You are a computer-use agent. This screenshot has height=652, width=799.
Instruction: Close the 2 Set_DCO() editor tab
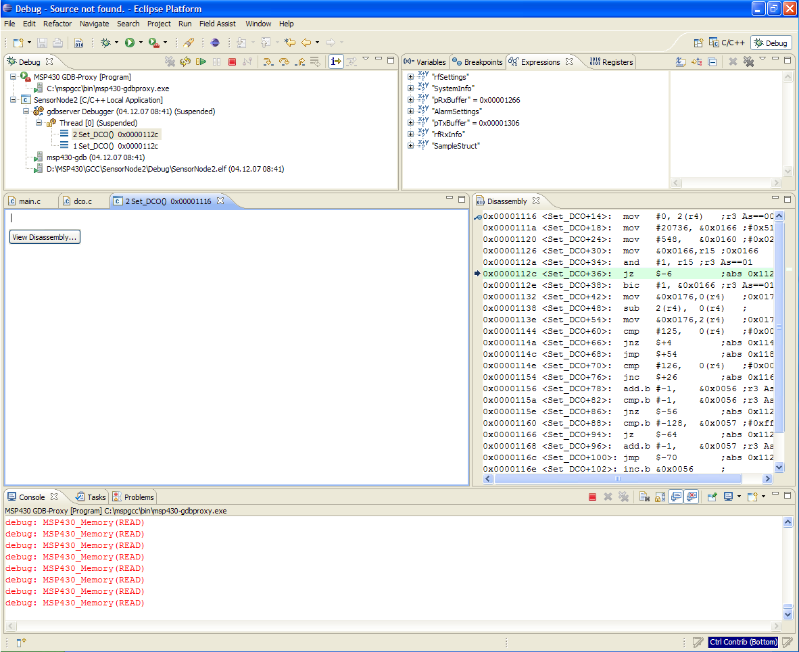(x=220, y=201)
